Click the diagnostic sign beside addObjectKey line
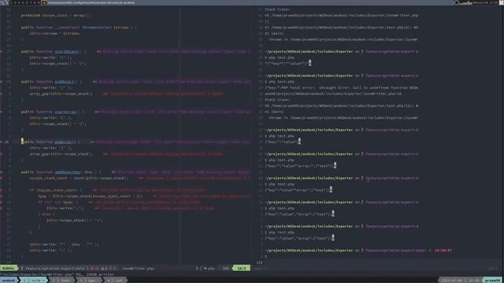504x283 pixels. pyautogui.click(x=2, y=172)
